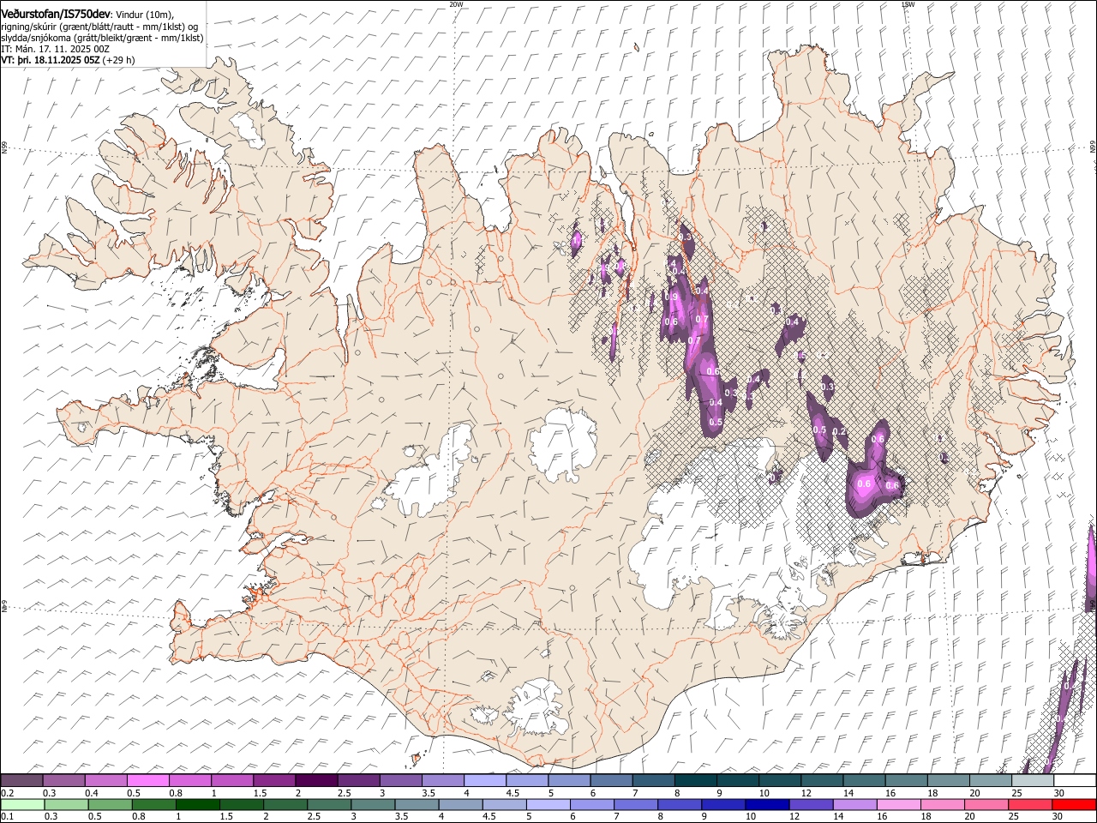The image size is (1097, 823).
Task: Select lower legend swatch between 2.5 and 3
Action: [328, 805]
